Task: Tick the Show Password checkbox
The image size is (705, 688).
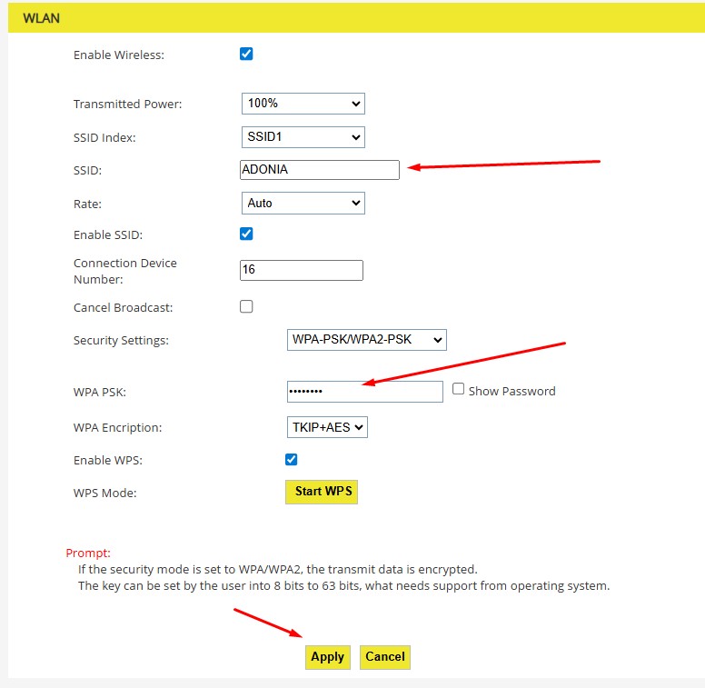Action: 459,389
